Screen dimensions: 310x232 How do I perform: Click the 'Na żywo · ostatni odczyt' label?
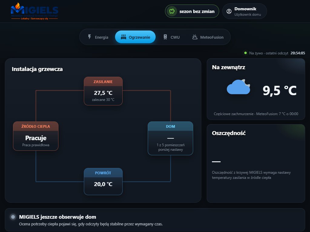pos(269,53)
